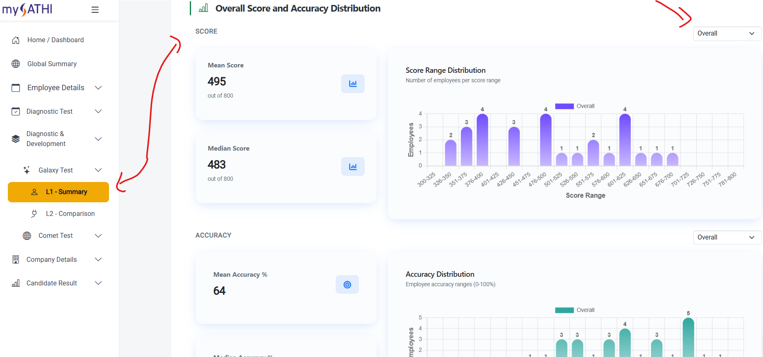Click the SCORE section heading

(x=206, y=31)
